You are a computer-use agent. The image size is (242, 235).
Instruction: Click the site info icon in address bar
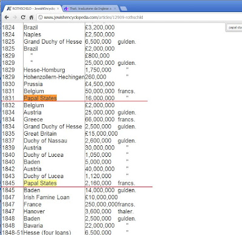tap(41, 18)
